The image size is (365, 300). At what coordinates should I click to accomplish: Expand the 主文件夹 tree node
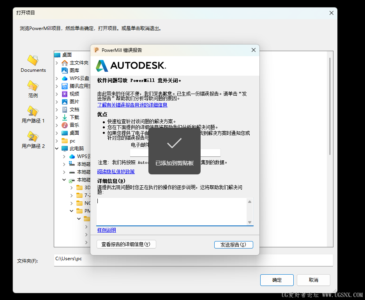[57, 63]
